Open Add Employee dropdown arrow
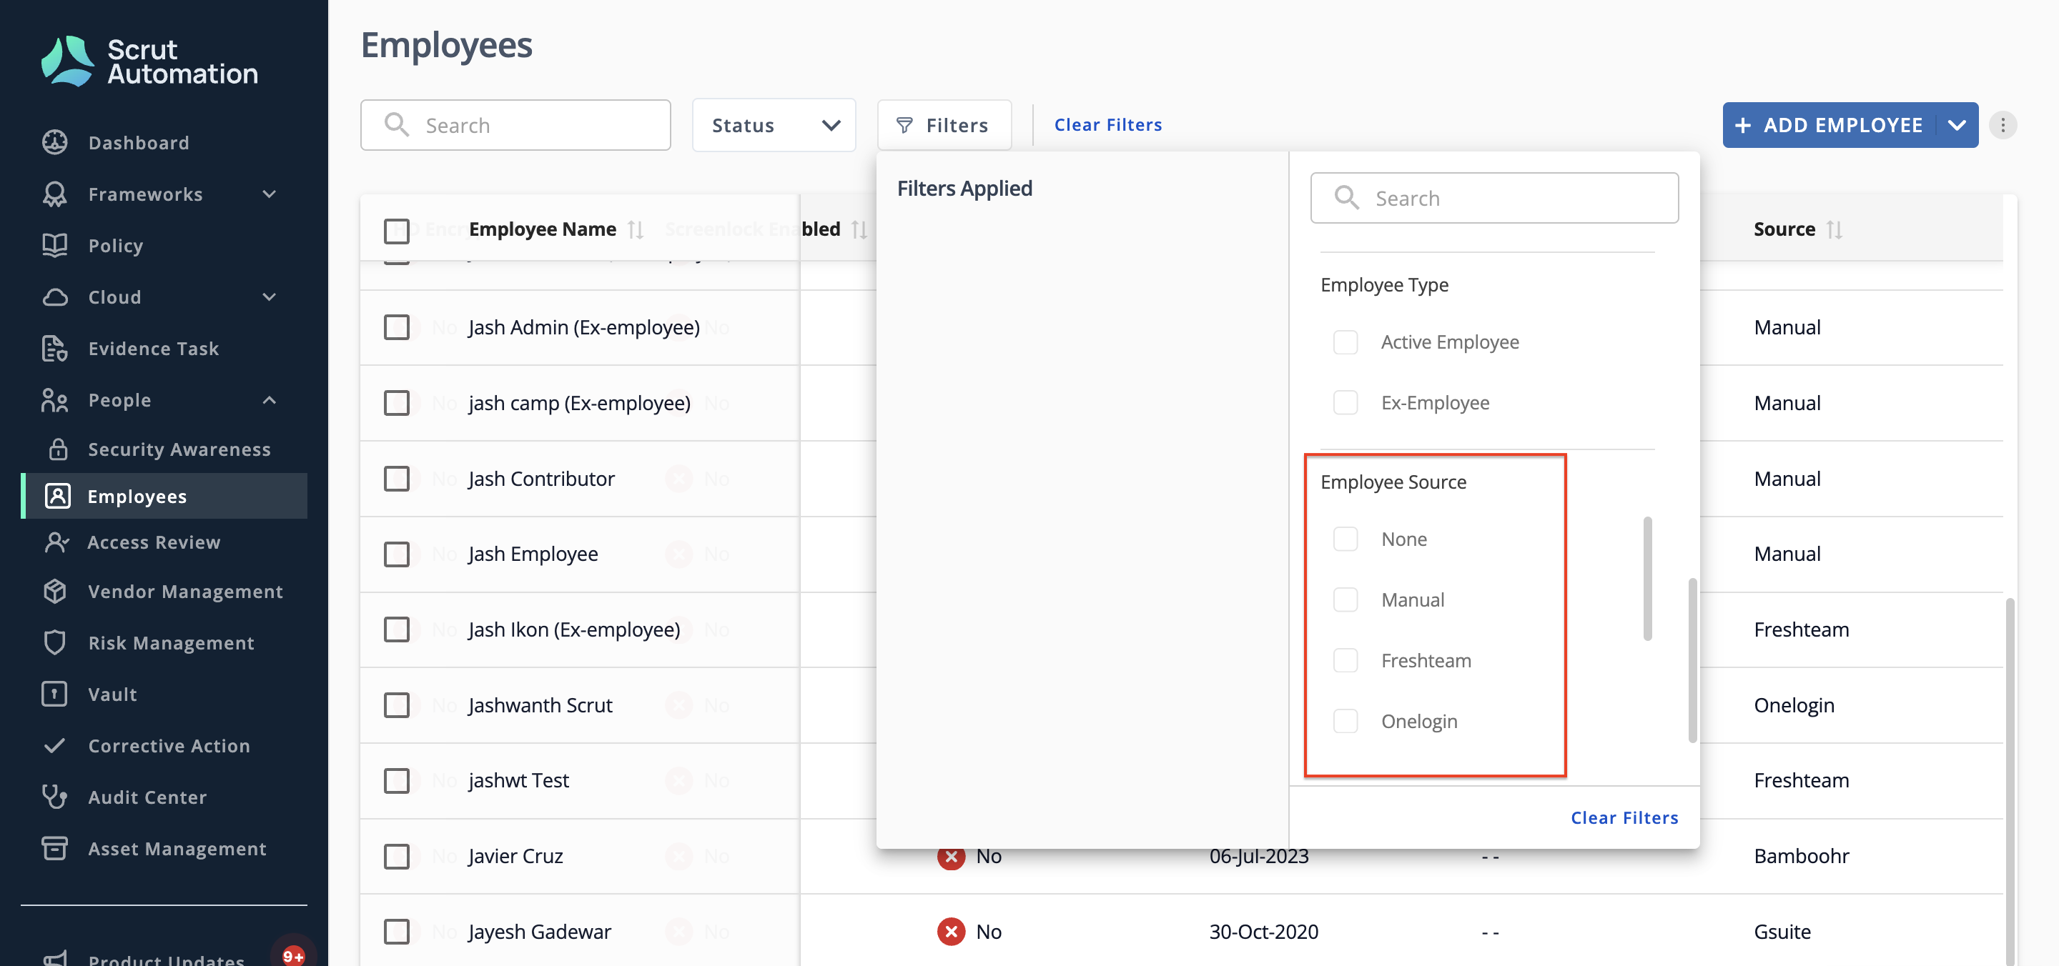Viewport: 2059px width, 966px height. tap(1957, 126)
